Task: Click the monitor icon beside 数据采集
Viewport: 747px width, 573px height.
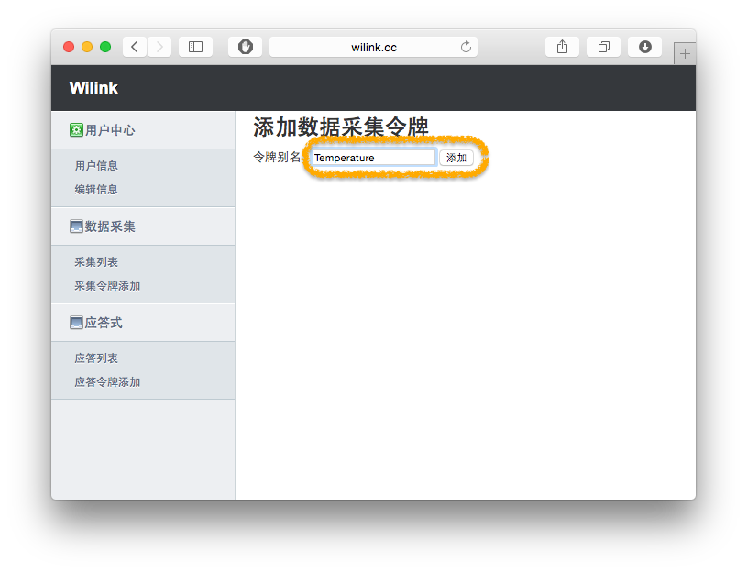Action: [x=76, y=226]
